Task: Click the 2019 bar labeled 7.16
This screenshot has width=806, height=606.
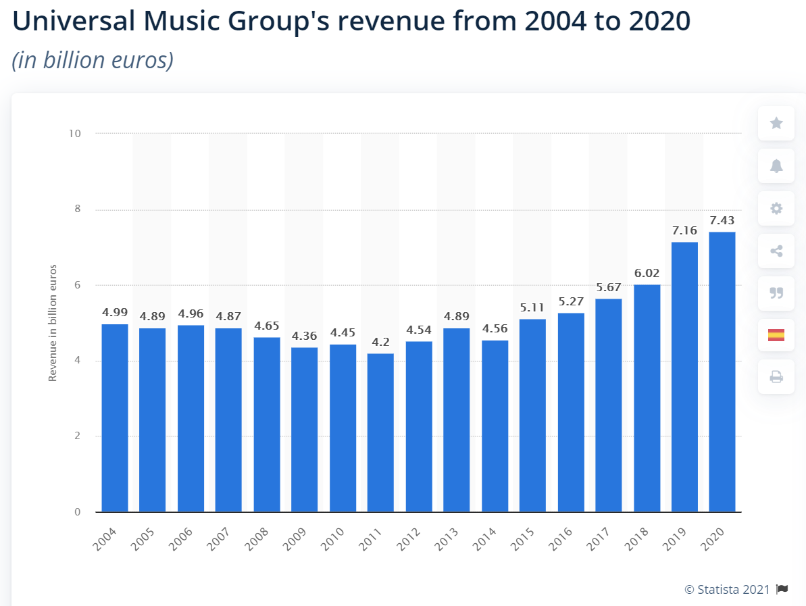Action: point(684,377)
